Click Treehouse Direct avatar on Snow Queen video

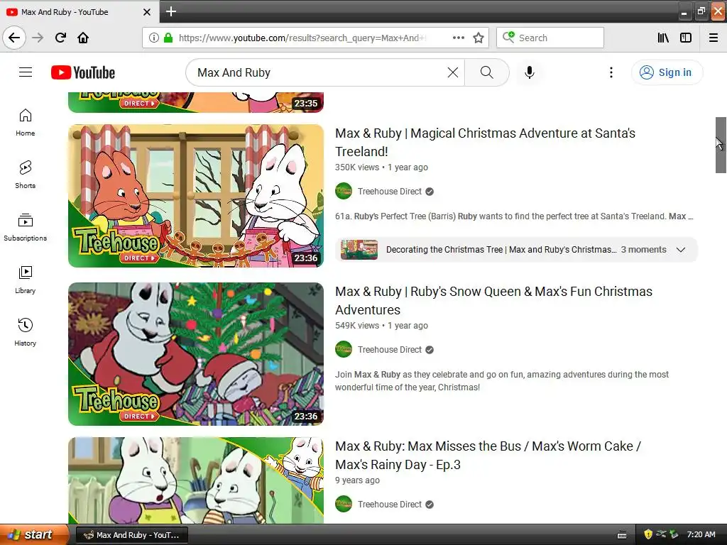point(344,349)
